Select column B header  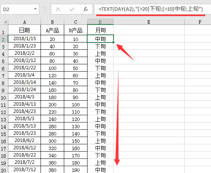pos(52,22)
